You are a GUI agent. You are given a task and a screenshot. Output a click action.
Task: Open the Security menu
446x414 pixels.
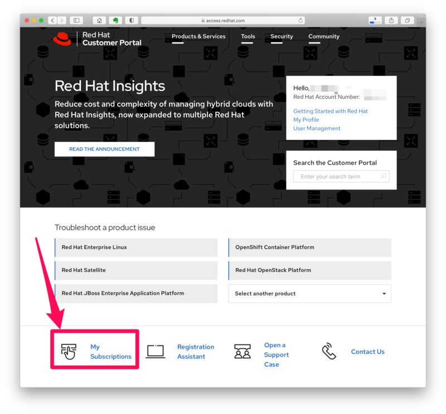pos(282,36)
